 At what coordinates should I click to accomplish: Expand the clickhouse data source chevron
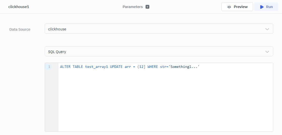tap(267, 29)
